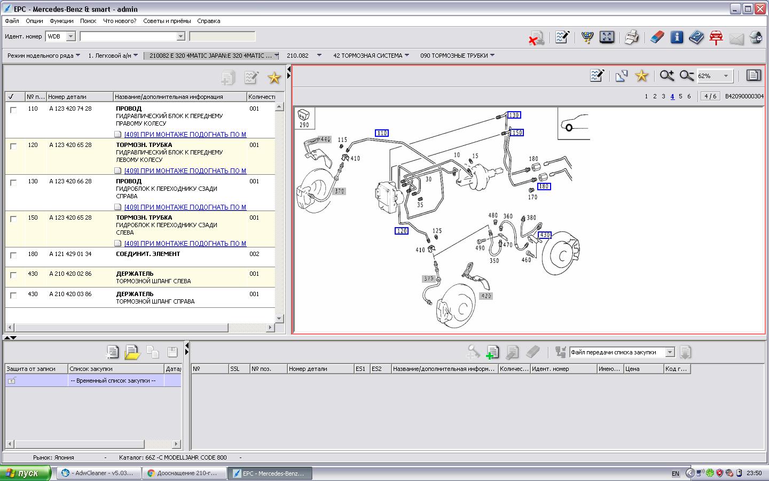
Task: Click the eraser icon in top toolbar
Action: (x=657, y=37)
